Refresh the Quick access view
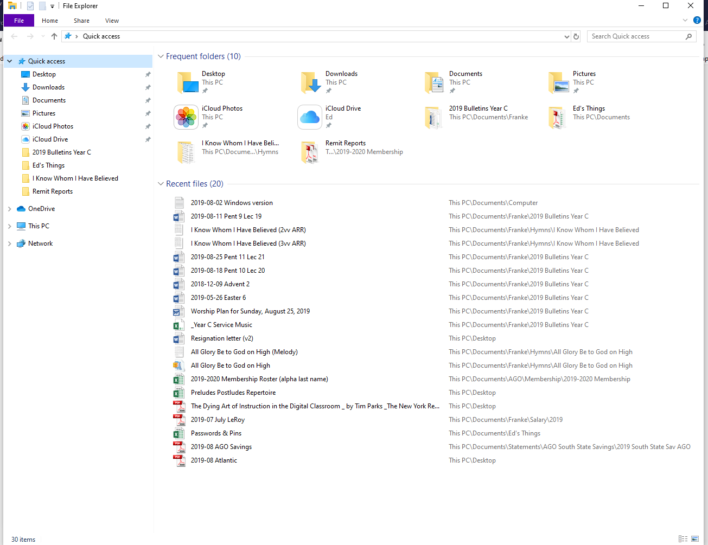708x545 pixels. tap(576, 36)
